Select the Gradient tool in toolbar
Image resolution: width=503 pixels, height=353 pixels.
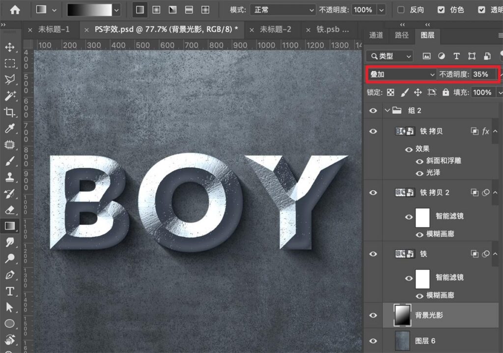pyautogui.click(x=10, y=226)
